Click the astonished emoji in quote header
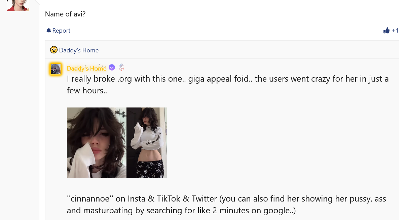 tap(54, 50)
